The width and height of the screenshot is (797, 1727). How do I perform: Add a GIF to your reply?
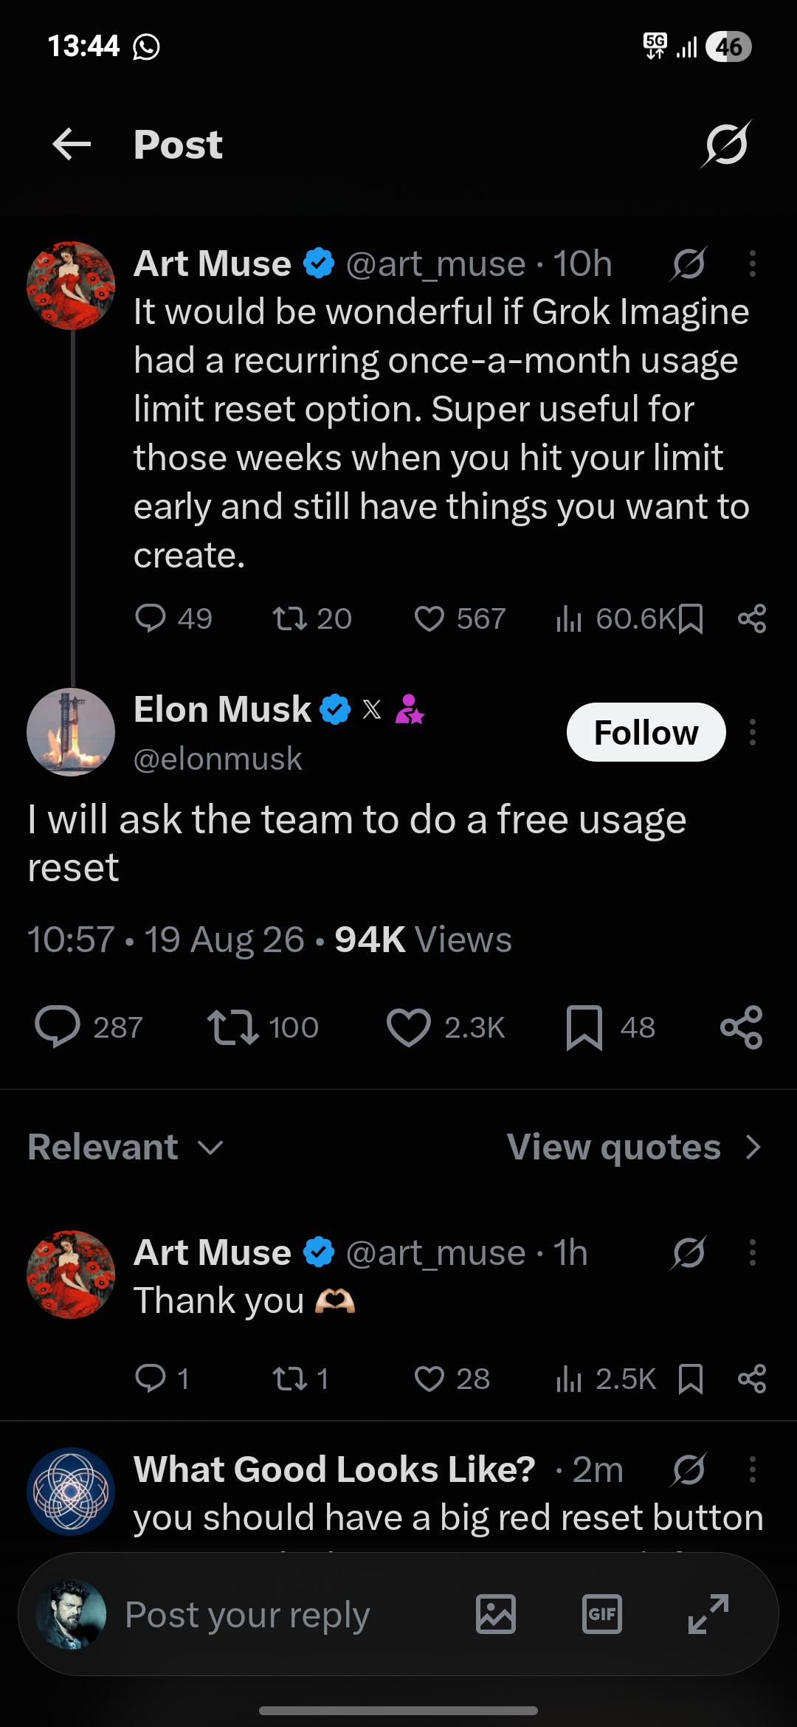click(x=601, y=1614)
